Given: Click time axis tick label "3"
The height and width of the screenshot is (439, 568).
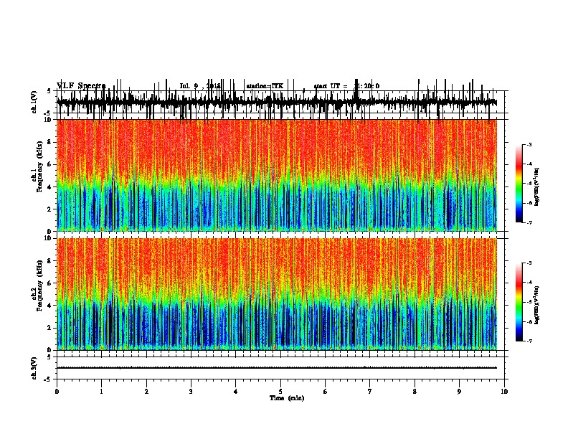Looking at the screenshot, I should click(191, 392).
